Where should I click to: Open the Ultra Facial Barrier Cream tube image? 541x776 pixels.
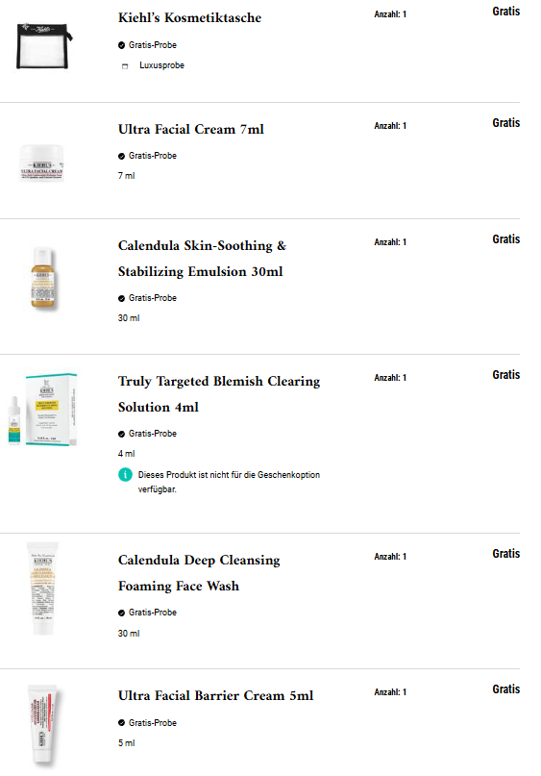[43, 724]
